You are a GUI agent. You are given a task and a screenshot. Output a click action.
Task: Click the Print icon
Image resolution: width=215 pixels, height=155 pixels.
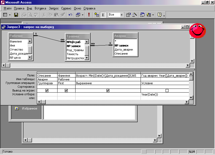(24, 15)
